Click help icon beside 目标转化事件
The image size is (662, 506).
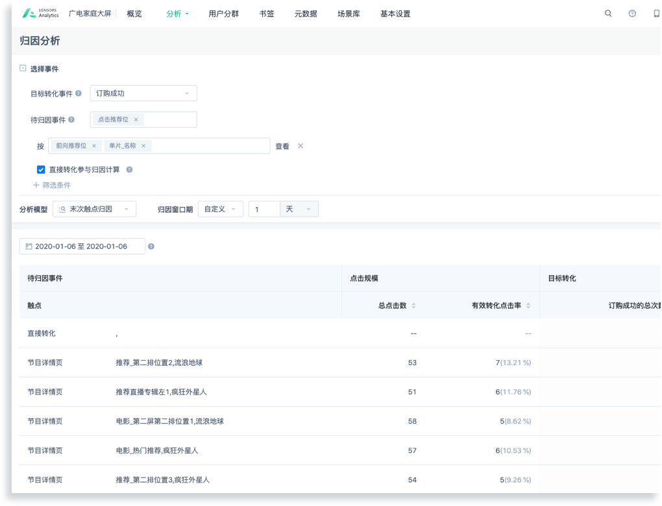click(x=79, y=93)
